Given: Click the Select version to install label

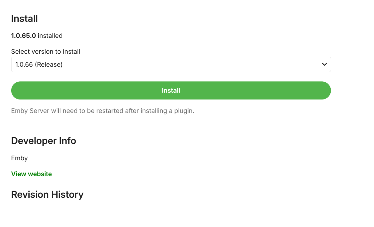Looking at the screenshot, I should tap(46, 51).
